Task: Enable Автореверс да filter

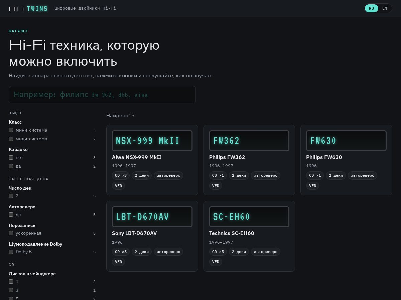Action: pos(11,214)
